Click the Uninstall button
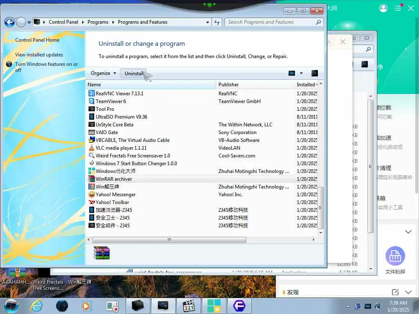Screen dimensions: 419x314 click(x=134, y=74)
